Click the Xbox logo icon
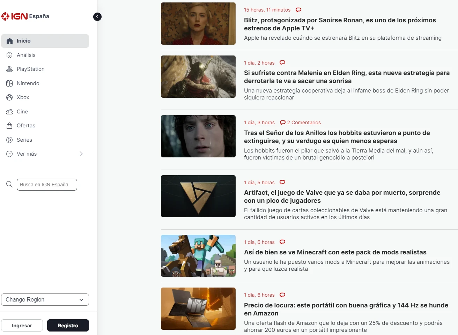Viewport: 458px width, 335px height. tap(9, 97)
